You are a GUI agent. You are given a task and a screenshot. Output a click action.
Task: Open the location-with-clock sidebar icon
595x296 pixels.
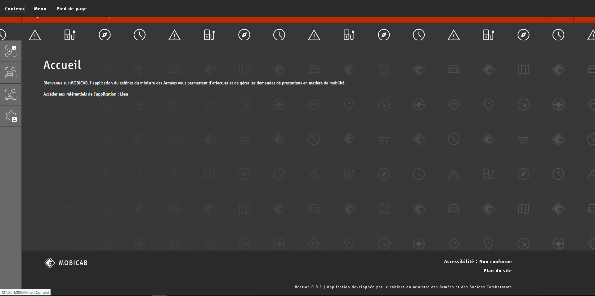pos(11,51)
